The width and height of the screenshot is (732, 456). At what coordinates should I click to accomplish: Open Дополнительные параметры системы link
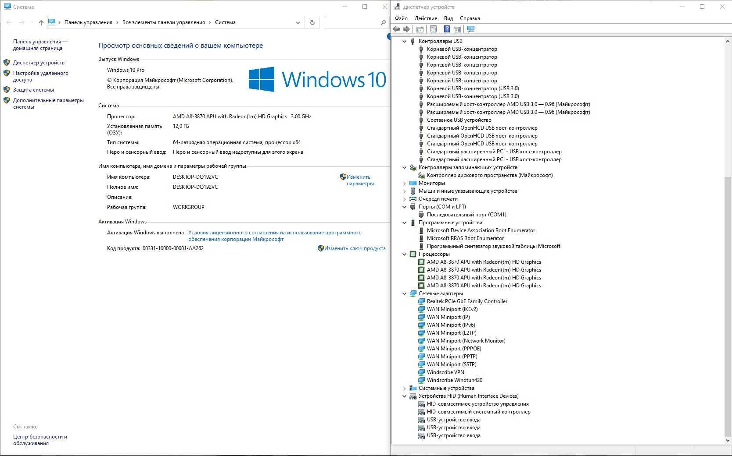tap(48, 103)
